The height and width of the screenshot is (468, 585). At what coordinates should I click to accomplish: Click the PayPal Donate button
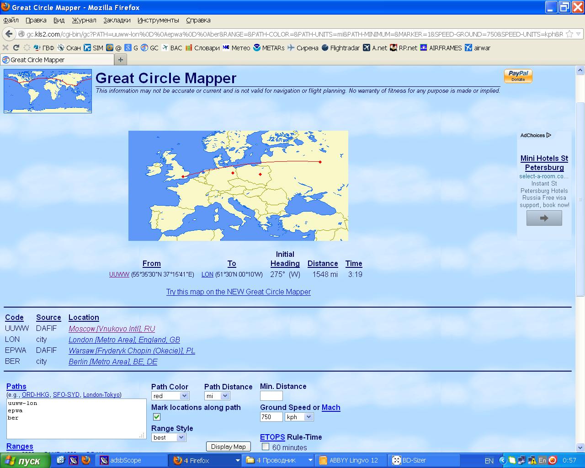pyautogui.click(x=518, y=76)
